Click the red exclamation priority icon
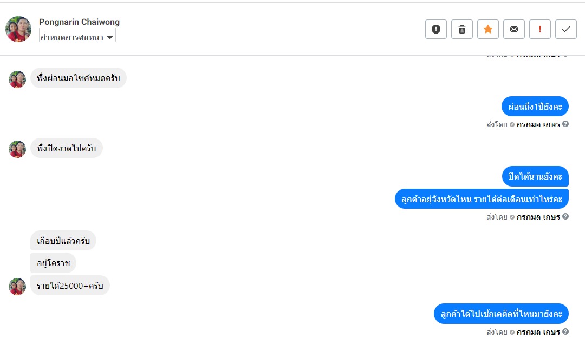 coord(540,29)
